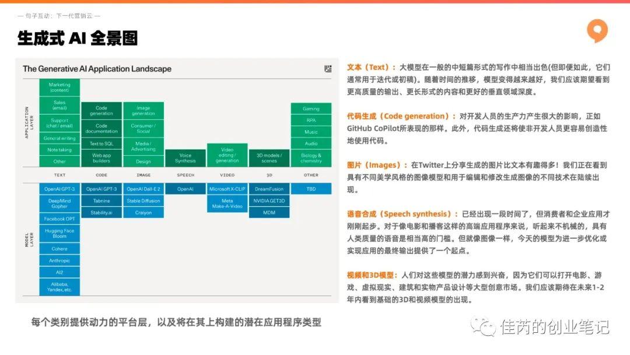Click the Facebook OPT box

click(x=60, y=219)
